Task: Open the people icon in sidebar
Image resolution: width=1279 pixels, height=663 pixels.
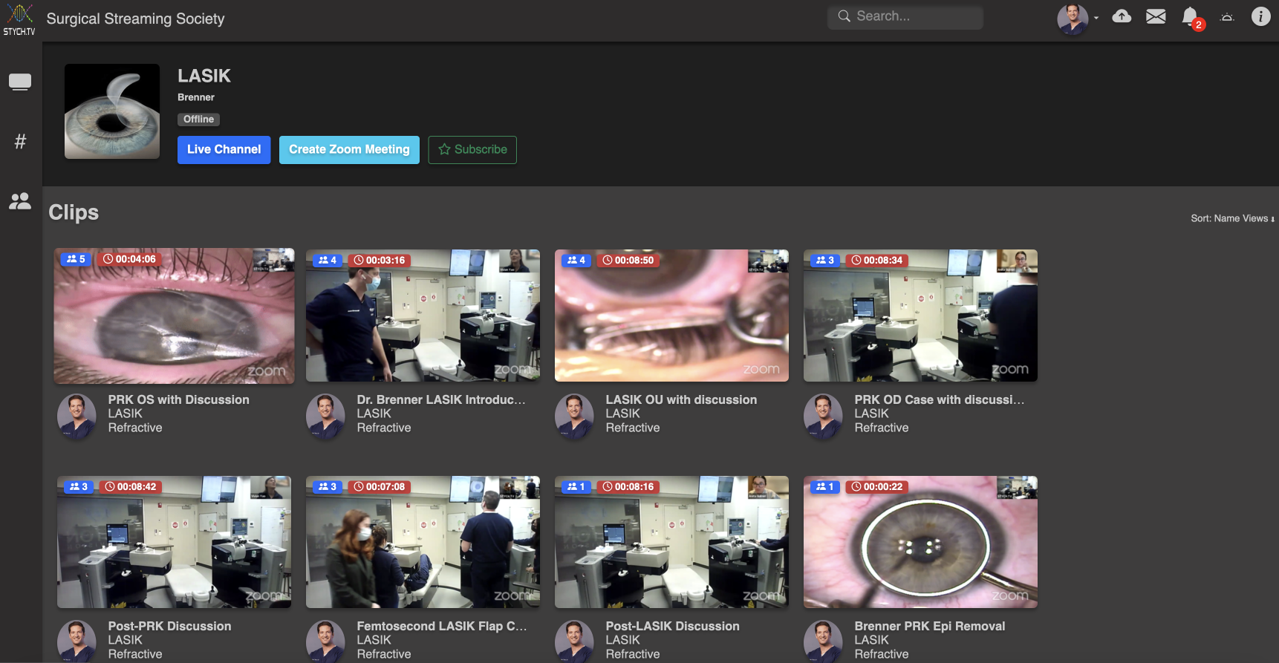Action: (20, 200)
